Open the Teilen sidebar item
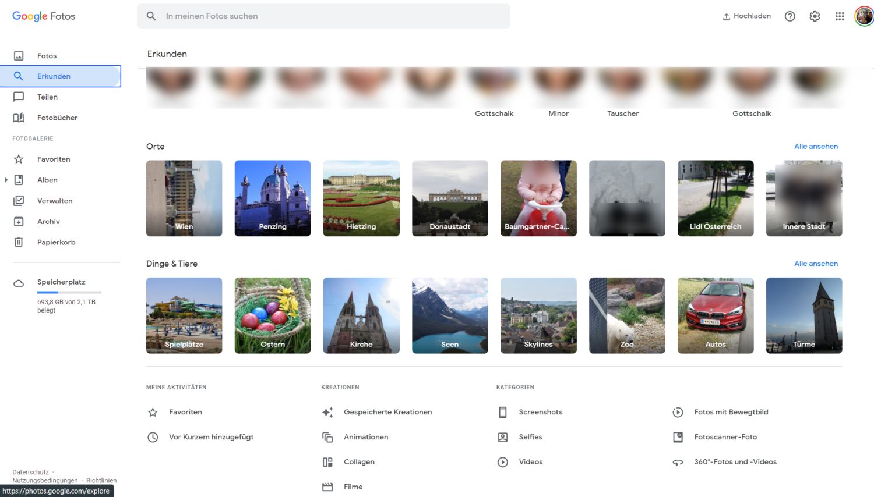Image resolution: width=874 pixels, height=497 pixels. coord(47,97)
